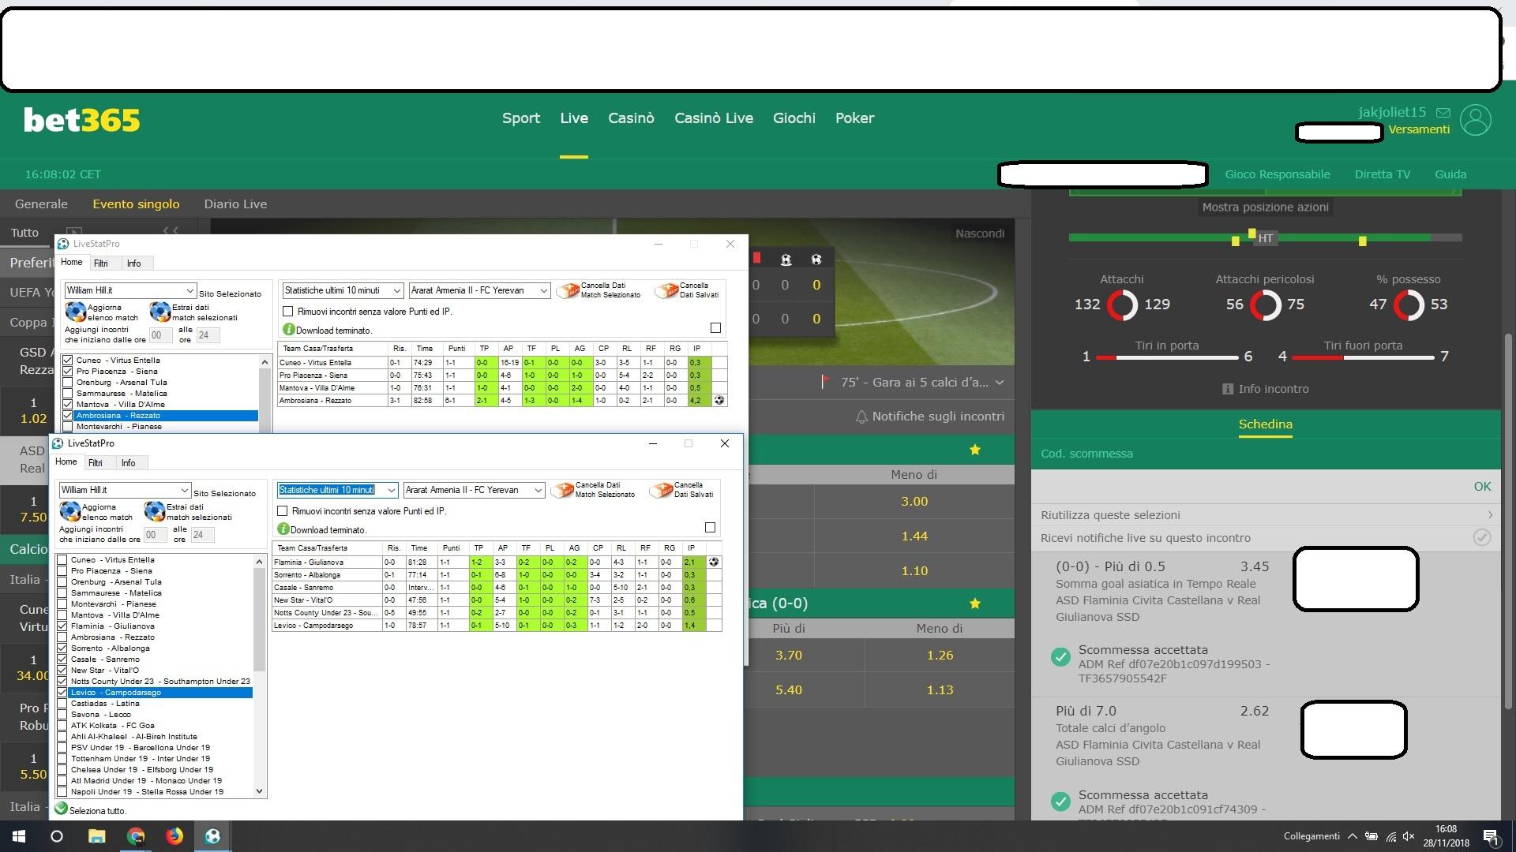Open William Hill.it dropdown in back window
Image resolution: width=1516 pixels, height=852 pixels.
pyautogui.click(x=130, y=290)
